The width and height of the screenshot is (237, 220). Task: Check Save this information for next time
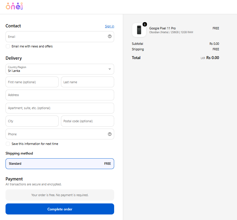point(8,144)
